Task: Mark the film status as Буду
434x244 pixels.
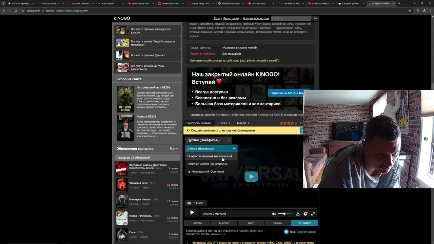Action: (x=251, y=223)
